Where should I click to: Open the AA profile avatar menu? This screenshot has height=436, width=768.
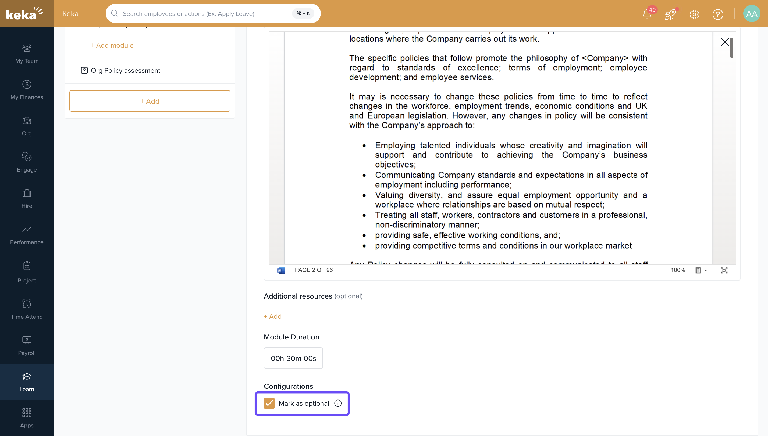[752, 14]
